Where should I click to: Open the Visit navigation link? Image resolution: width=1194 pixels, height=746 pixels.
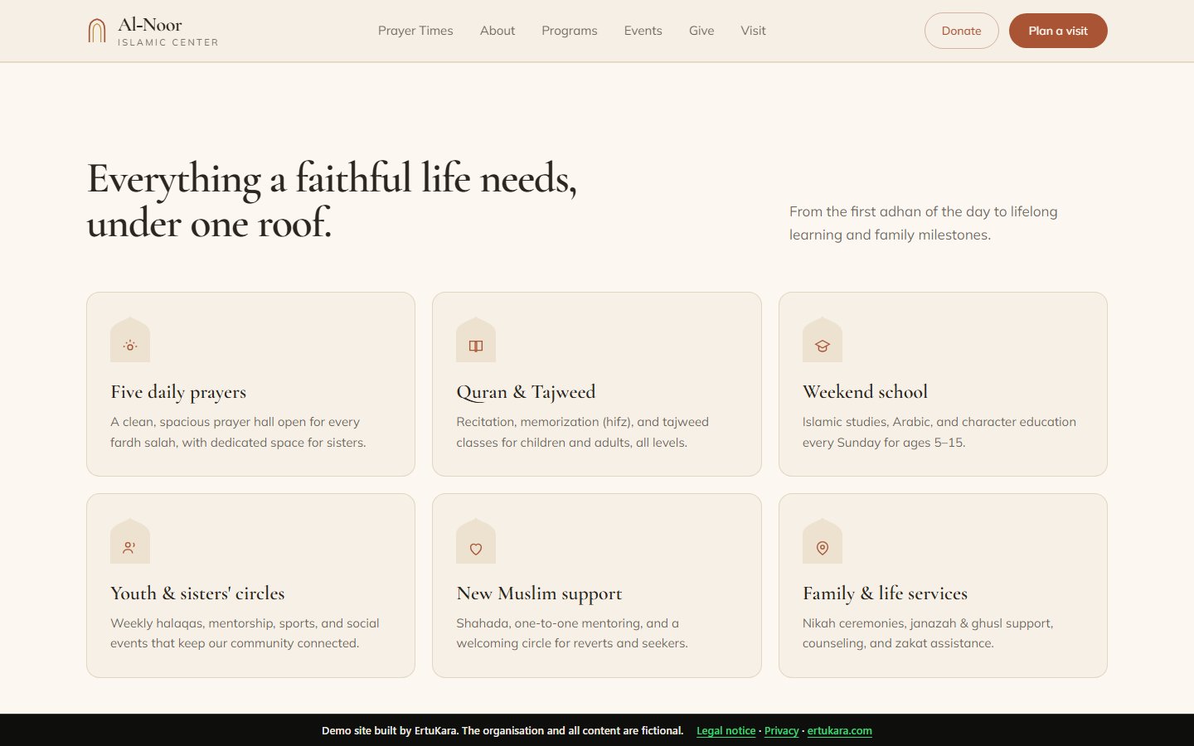[754, 31]
